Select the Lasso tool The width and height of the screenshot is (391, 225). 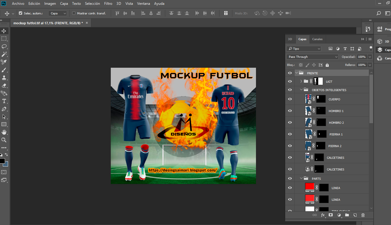[4, 46]
